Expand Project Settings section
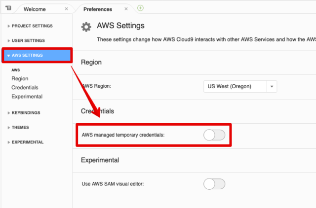 click(x=30, y=26)
